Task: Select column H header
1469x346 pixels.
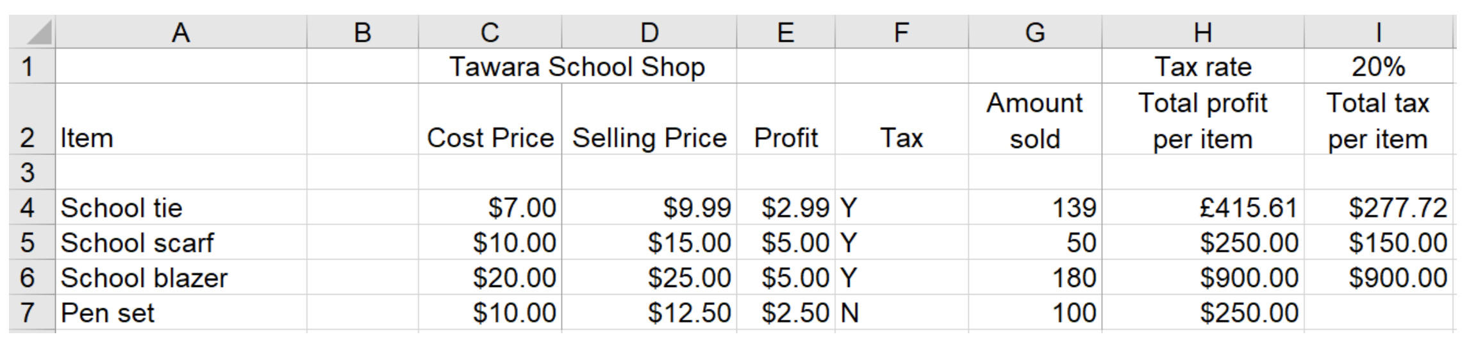Action: [1203, 32]
